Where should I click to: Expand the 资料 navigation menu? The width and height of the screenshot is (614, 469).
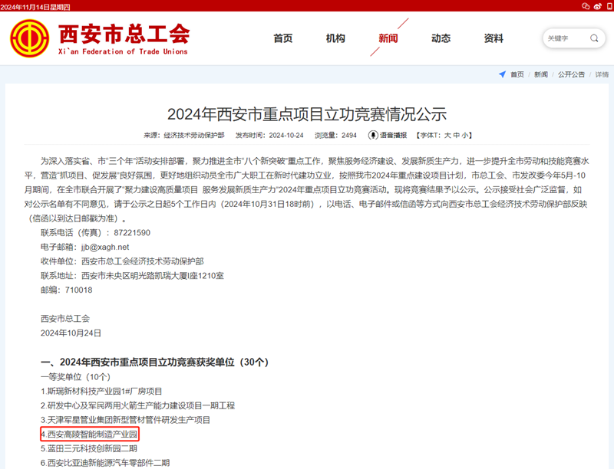(494, 38)
